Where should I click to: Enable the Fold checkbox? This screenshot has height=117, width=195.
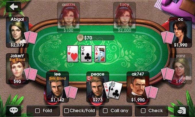(38, 111)
